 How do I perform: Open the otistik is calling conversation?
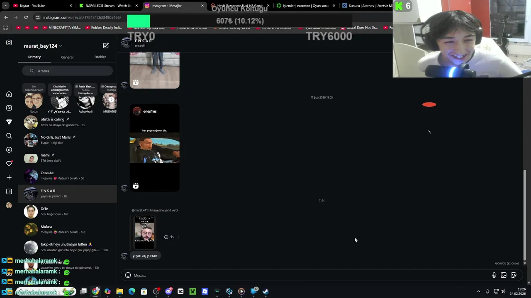[67, 122]
